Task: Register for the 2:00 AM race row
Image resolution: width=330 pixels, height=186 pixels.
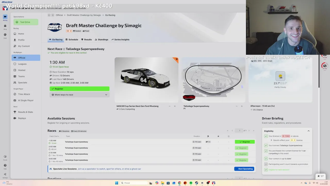Action: 241,148
